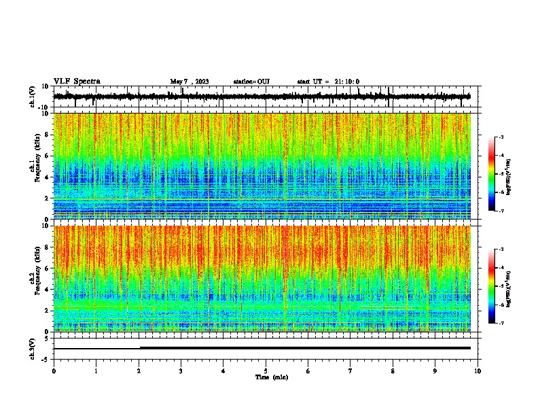Viewport: 538px width, 416px height.
Task: Click the 6 kHz tick on ch.1 frequency axis
Action: click(47, 156)
